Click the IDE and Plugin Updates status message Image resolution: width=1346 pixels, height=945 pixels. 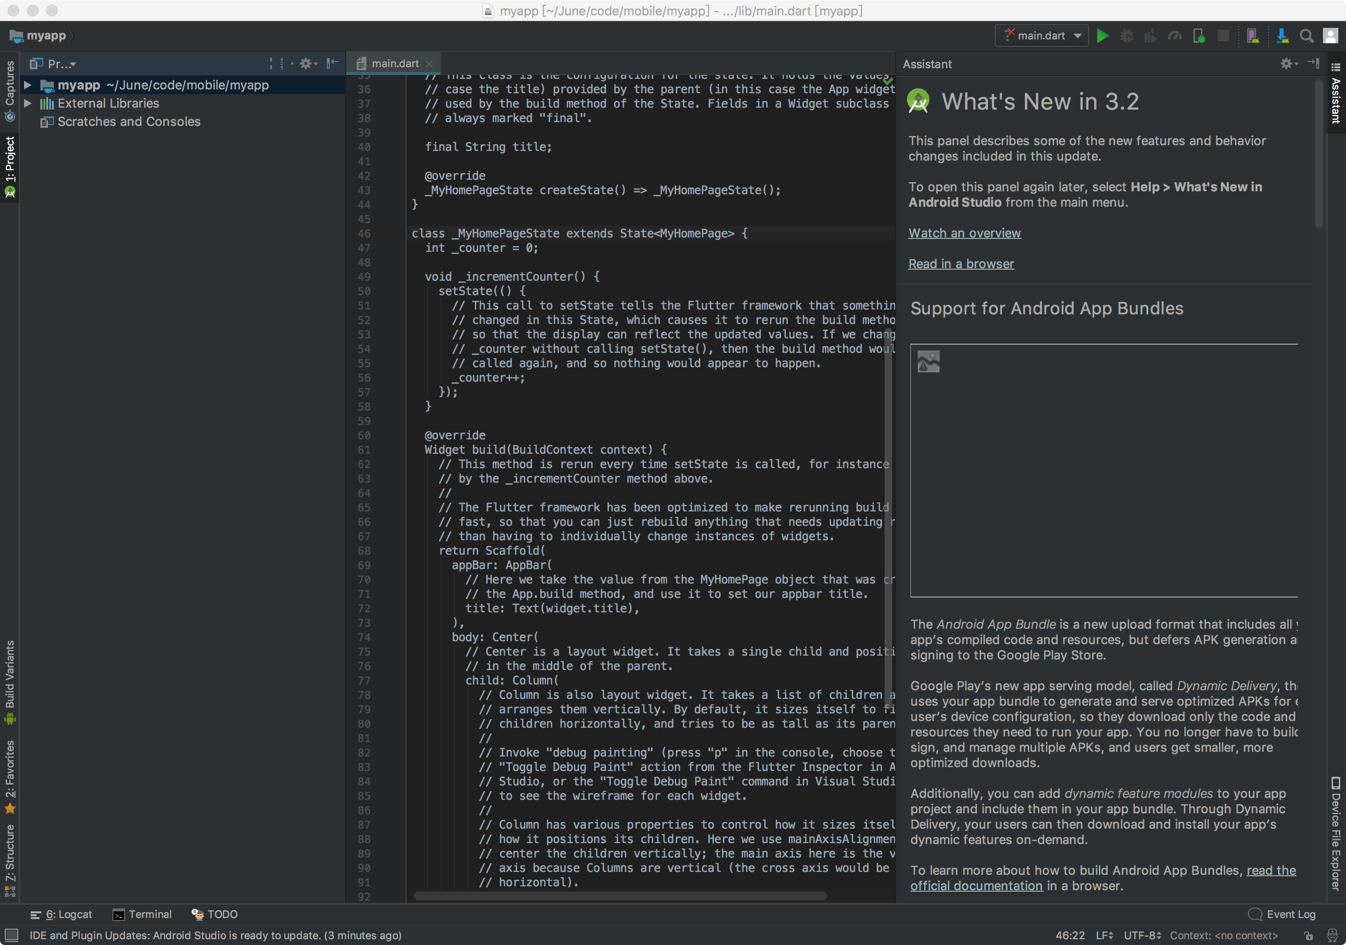tap(215, 935)
